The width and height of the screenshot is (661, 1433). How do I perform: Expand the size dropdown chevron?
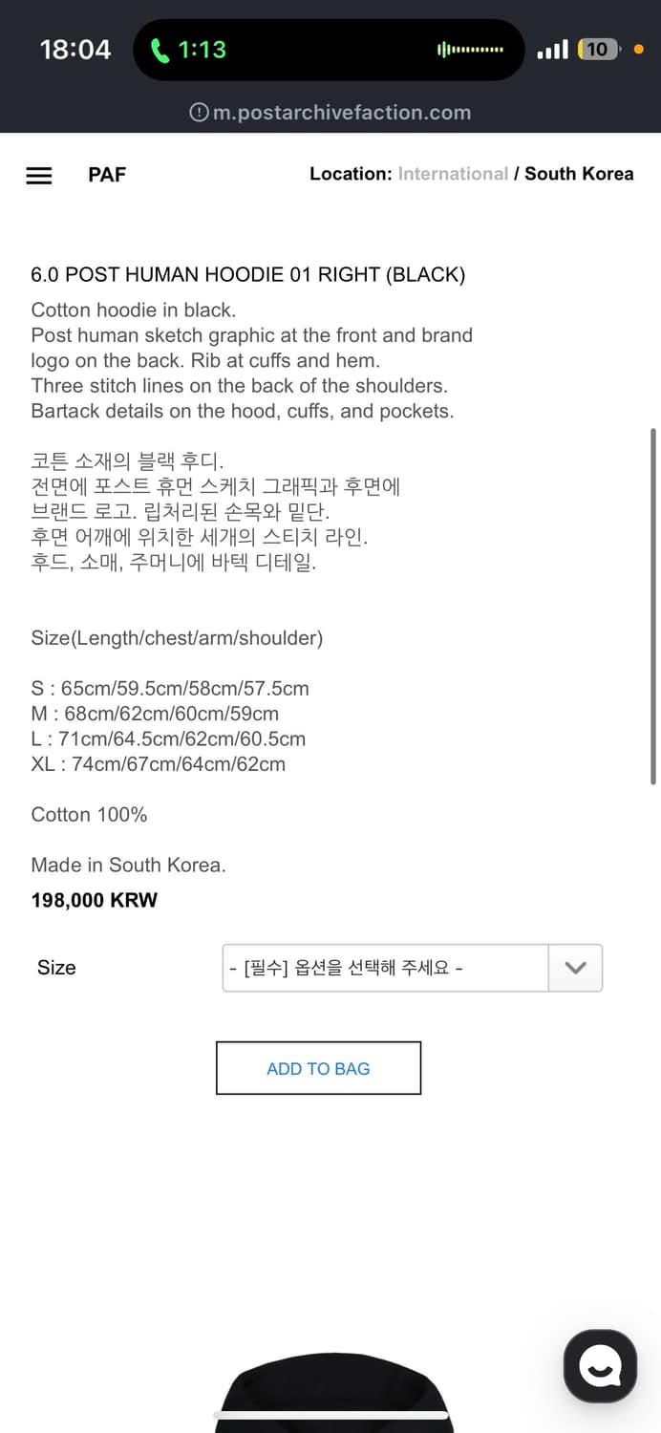tap(575, 967)
